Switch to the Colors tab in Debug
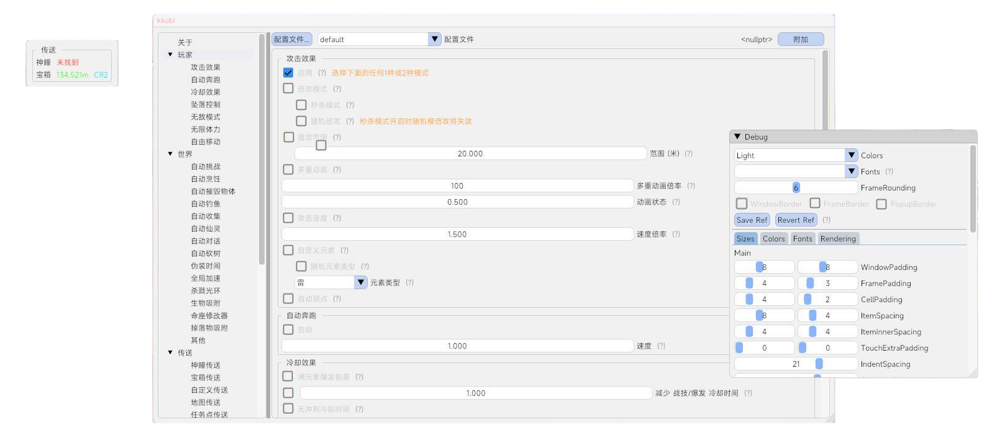The width and height of the screenshot is (992, 440). click(773, 238)
